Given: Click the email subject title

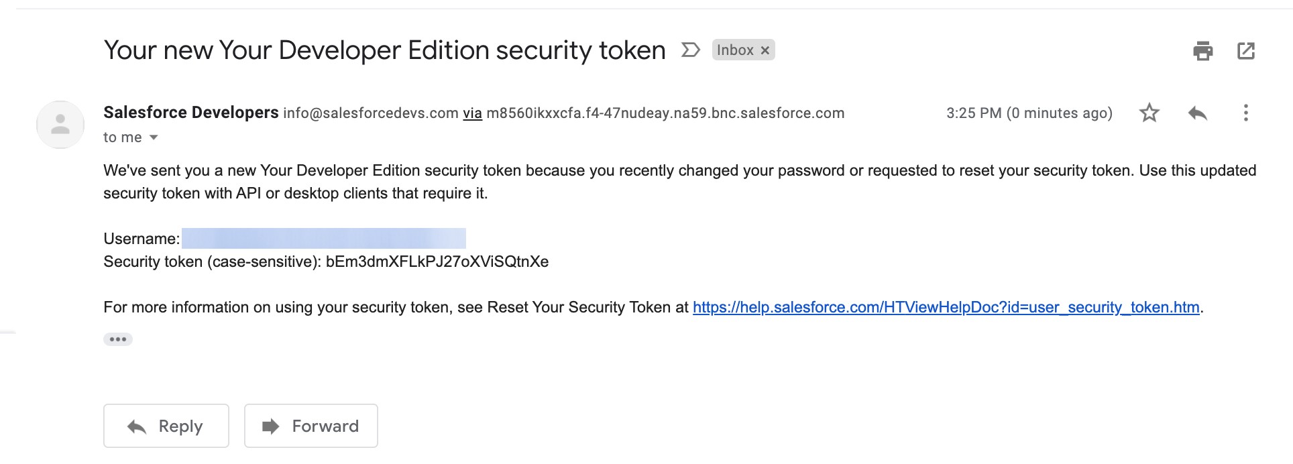Looking at the screenshot, I should [x=384, y=50].
